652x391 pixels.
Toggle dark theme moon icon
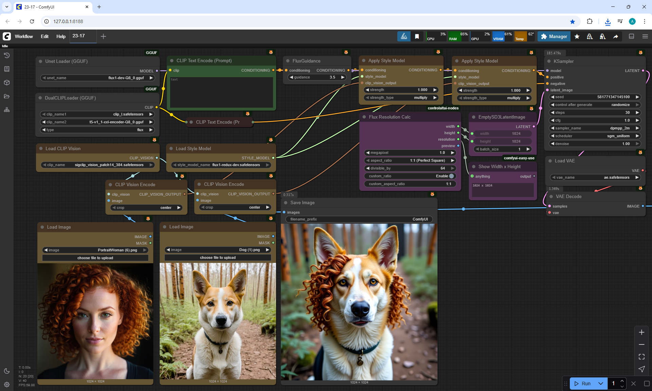click(7, 371)
